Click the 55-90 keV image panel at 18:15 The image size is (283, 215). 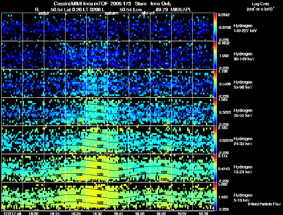pos(55,83)
